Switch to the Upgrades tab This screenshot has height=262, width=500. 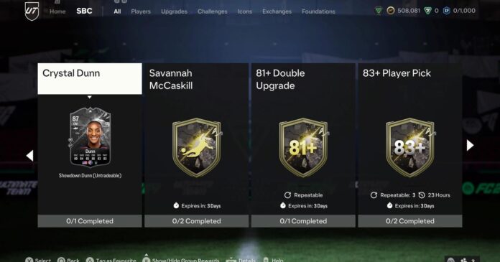(x=174, y=11)
